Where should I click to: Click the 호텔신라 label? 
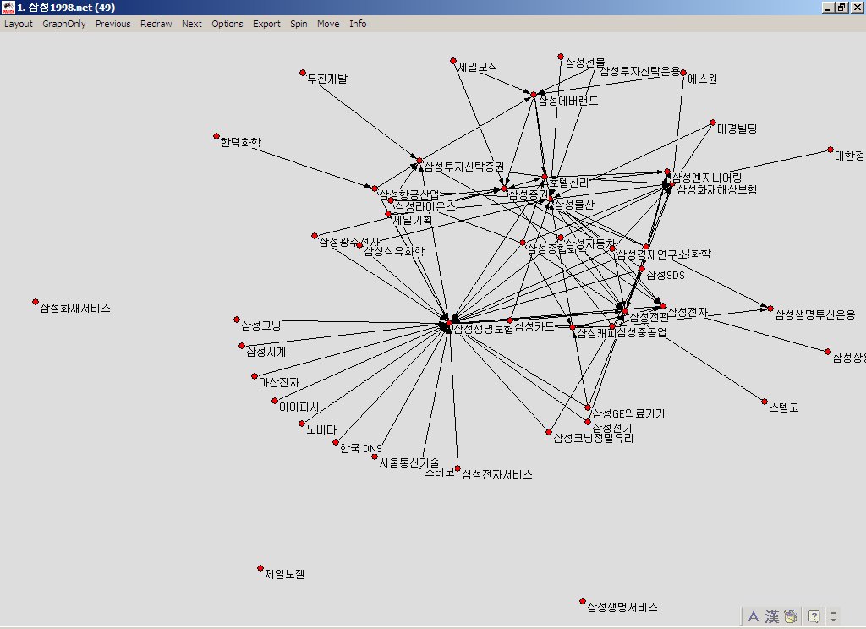coord(569,183)
